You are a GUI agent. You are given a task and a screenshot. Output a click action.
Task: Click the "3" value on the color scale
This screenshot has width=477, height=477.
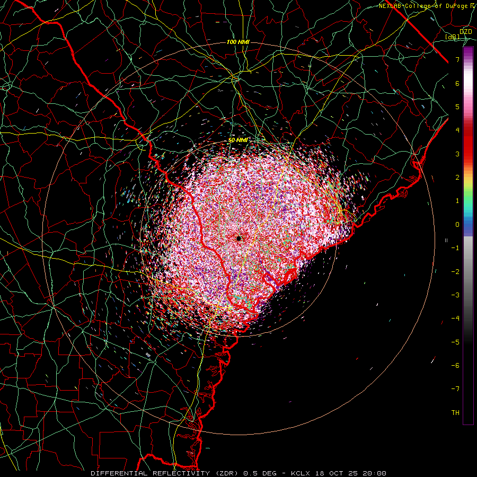(457, 154)
